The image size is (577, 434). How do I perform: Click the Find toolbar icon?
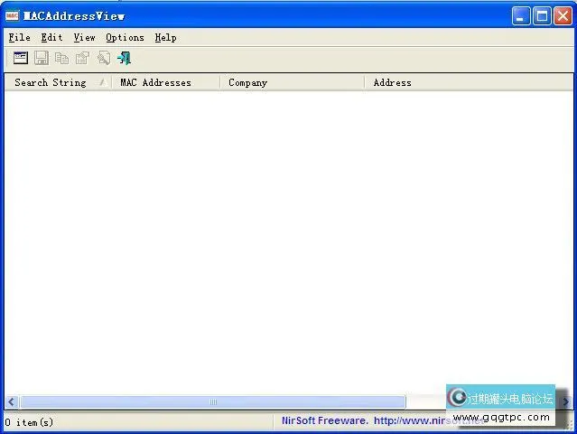click(x=104, y=58)
